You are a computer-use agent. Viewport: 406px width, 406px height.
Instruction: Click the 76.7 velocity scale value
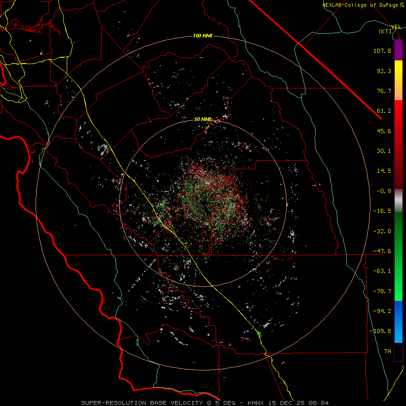coord(384,91)
